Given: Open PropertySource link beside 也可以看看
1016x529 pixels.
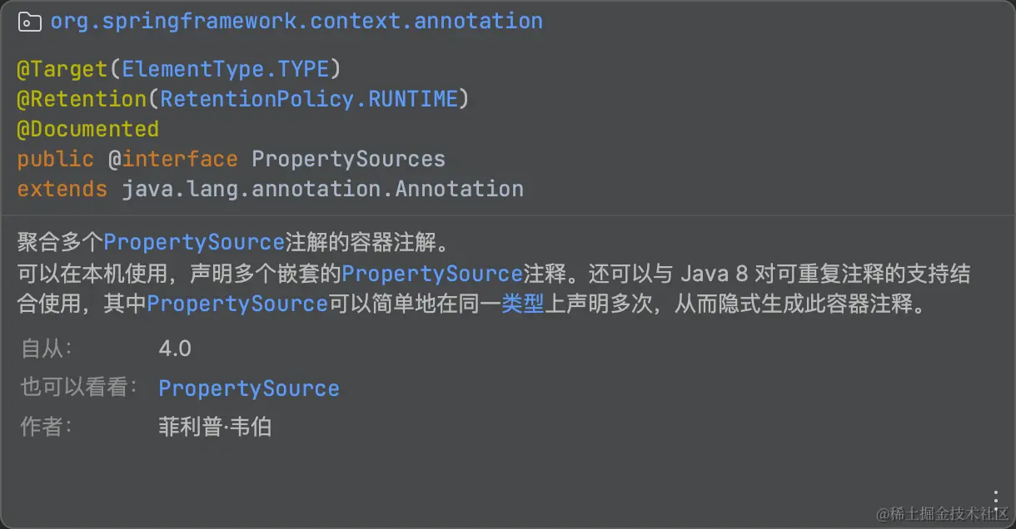Looking at the screenshot, I should coord(249,388).
